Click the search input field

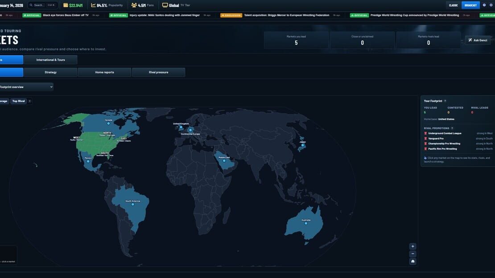pyautogui.click(x=43, y=5)
